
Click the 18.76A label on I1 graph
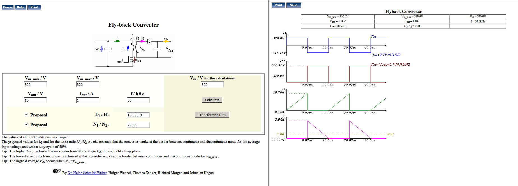[x=278, y=92]
